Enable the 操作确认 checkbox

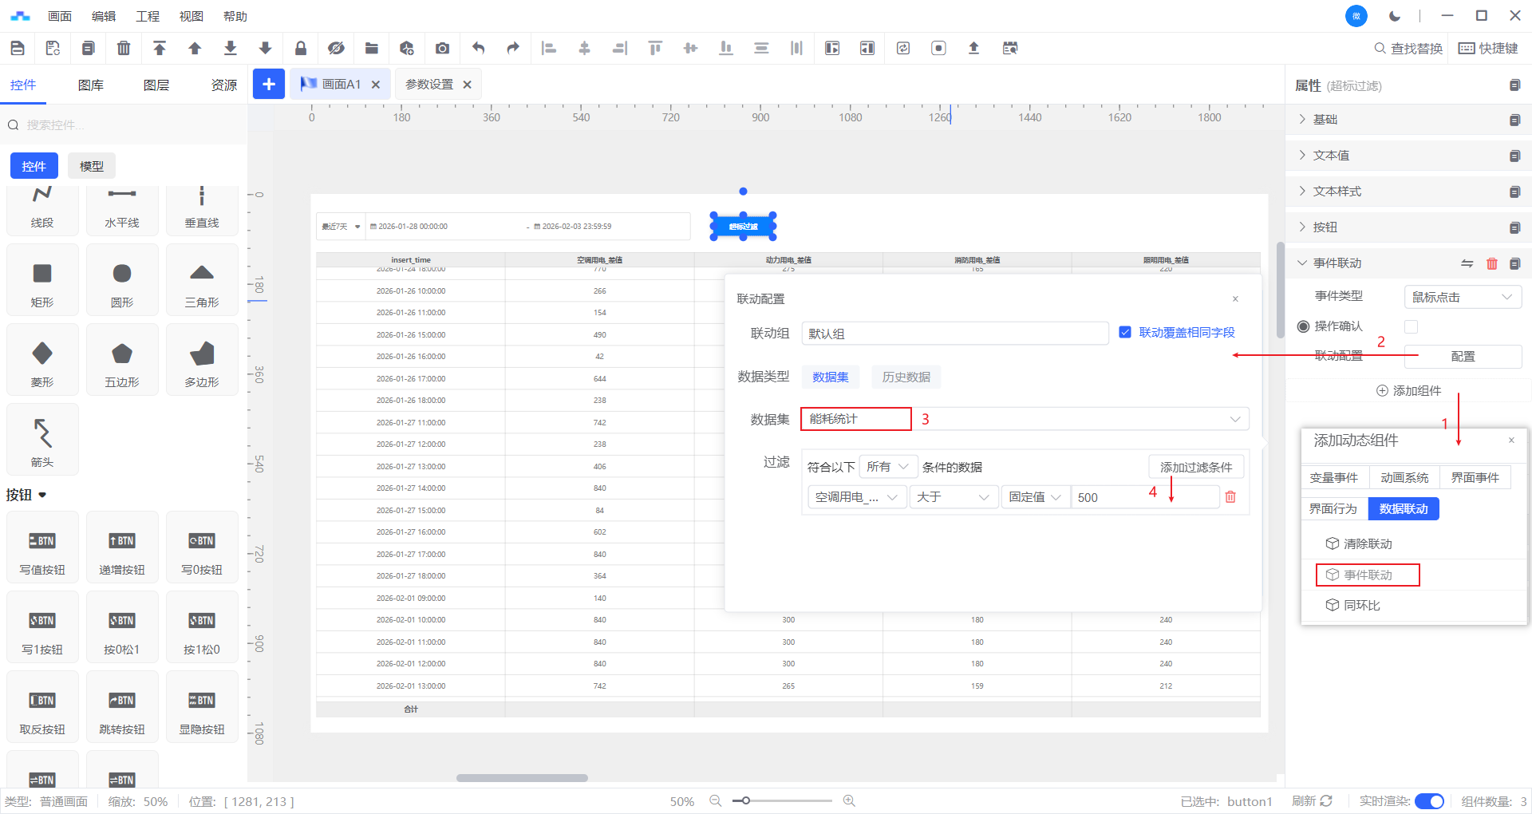pos(1411,326)
